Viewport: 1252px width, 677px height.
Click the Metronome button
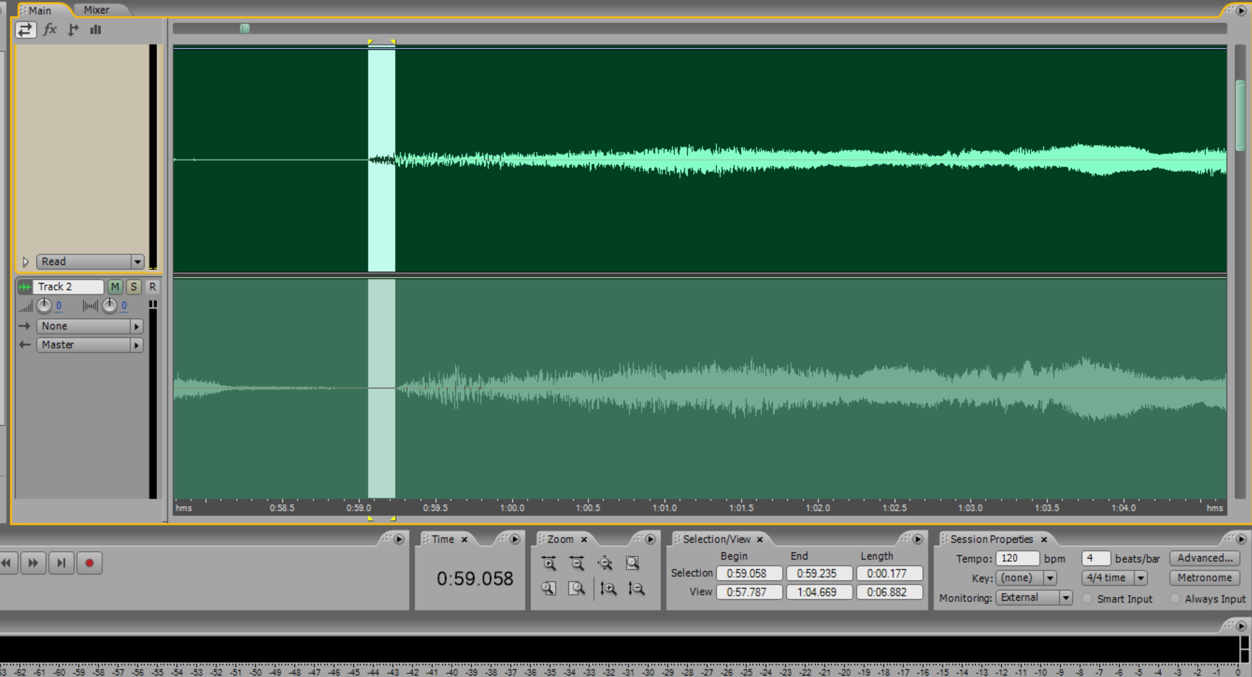1205,578
